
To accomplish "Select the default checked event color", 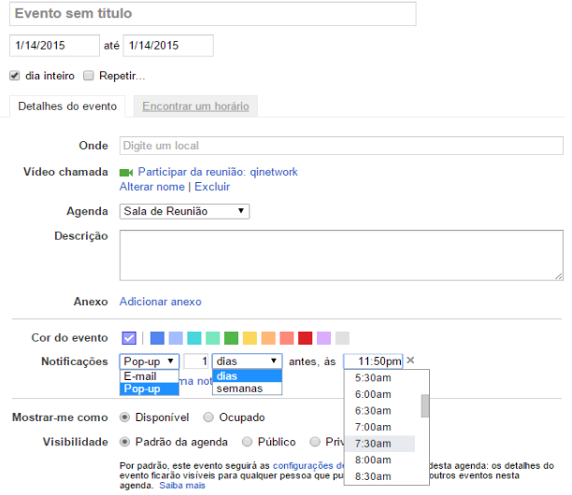I will click(129, 338).
